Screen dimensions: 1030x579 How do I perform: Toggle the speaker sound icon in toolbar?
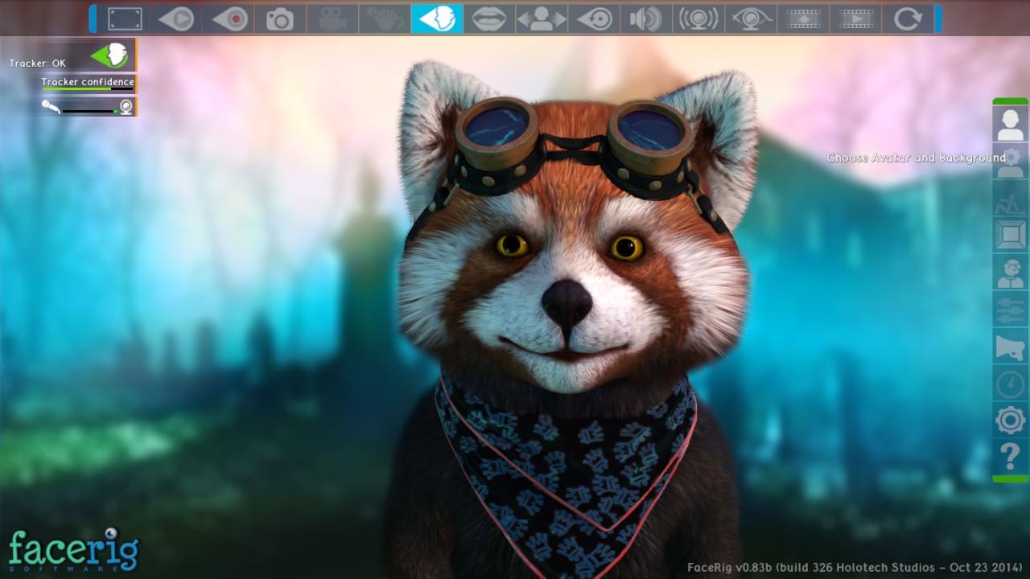pos(647,18)
